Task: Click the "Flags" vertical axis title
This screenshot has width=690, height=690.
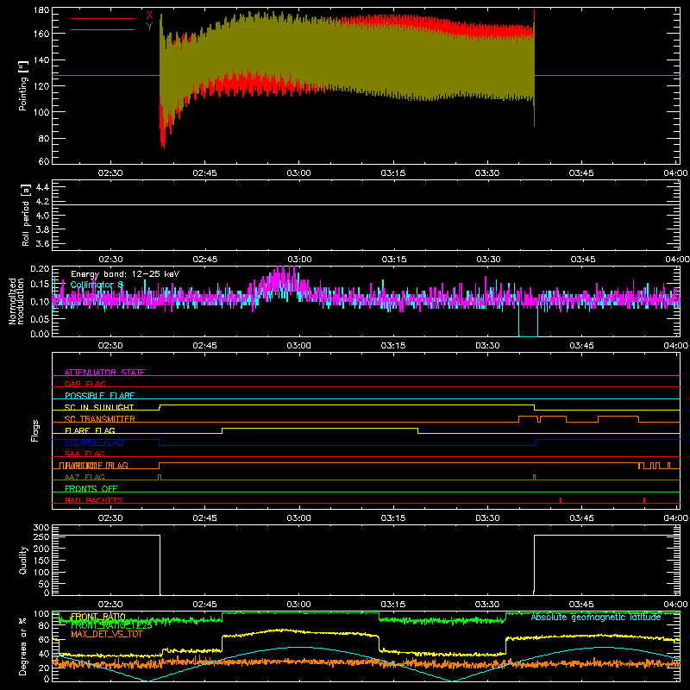Action: click(x=34, y=430)
